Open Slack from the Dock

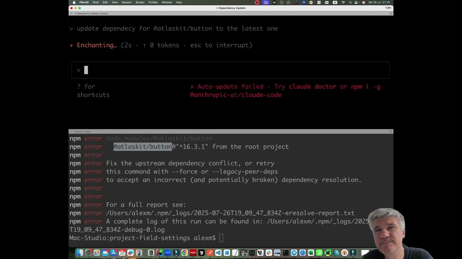click(x=269, y=253)
